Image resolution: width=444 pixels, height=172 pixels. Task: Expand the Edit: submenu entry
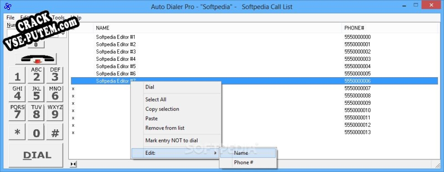[176, 153]
